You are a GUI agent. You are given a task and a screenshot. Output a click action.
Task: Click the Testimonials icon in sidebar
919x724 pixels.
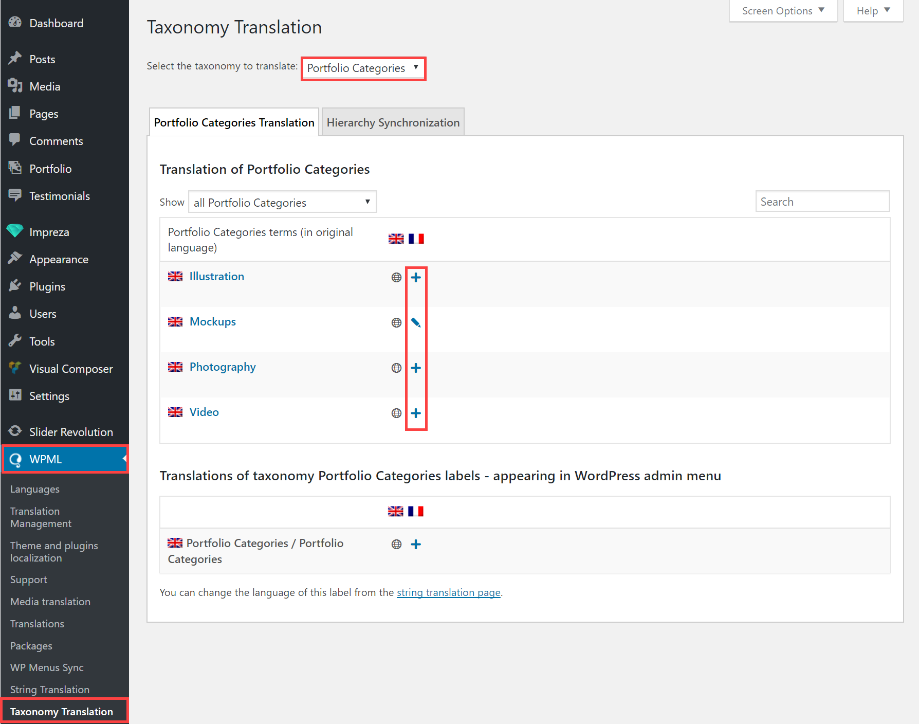point(15,195)
